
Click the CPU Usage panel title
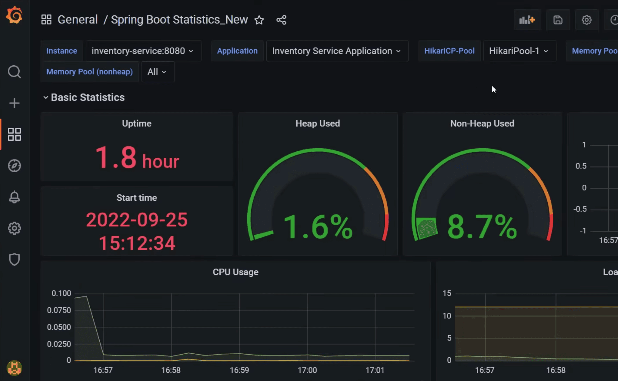235,272
